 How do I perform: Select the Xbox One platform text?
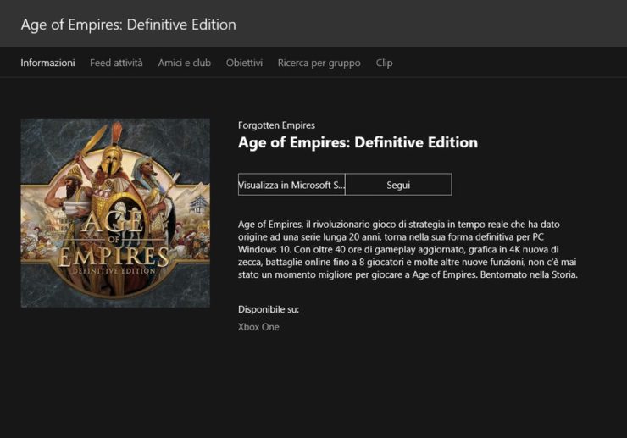(x=258, y=327)
